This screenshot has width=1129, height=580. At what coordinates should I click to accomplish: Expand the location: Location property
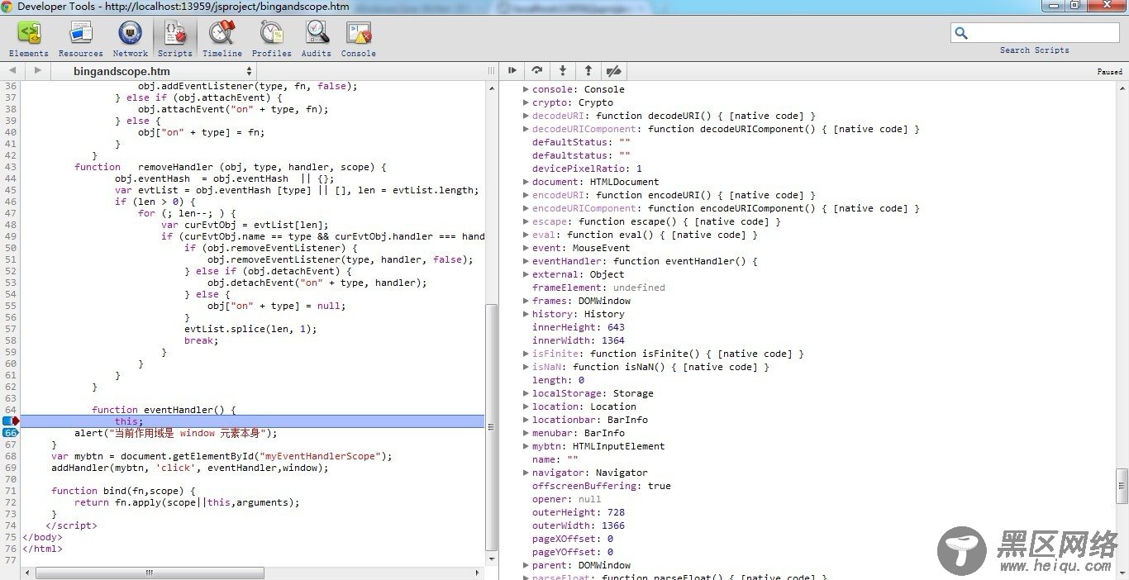tap(526, 406)
